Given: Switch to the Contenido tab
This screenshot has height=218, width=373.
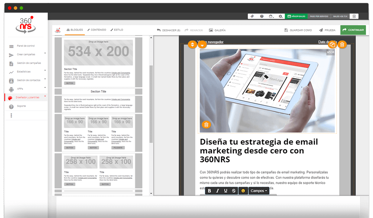Looking at the screenshot, I should coord(96,30).
